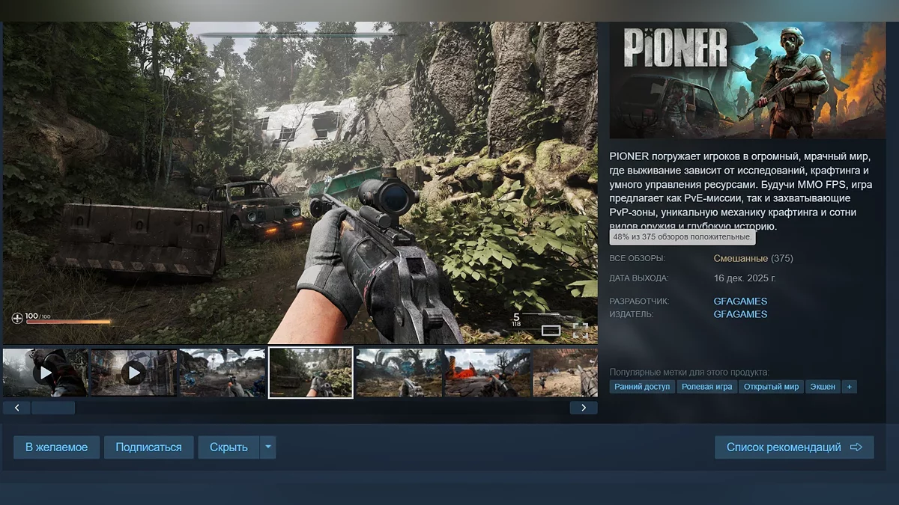Open the Ранний доступ tag
The height and width of the screenshot is (505, 899).
(x=642, y=387)
